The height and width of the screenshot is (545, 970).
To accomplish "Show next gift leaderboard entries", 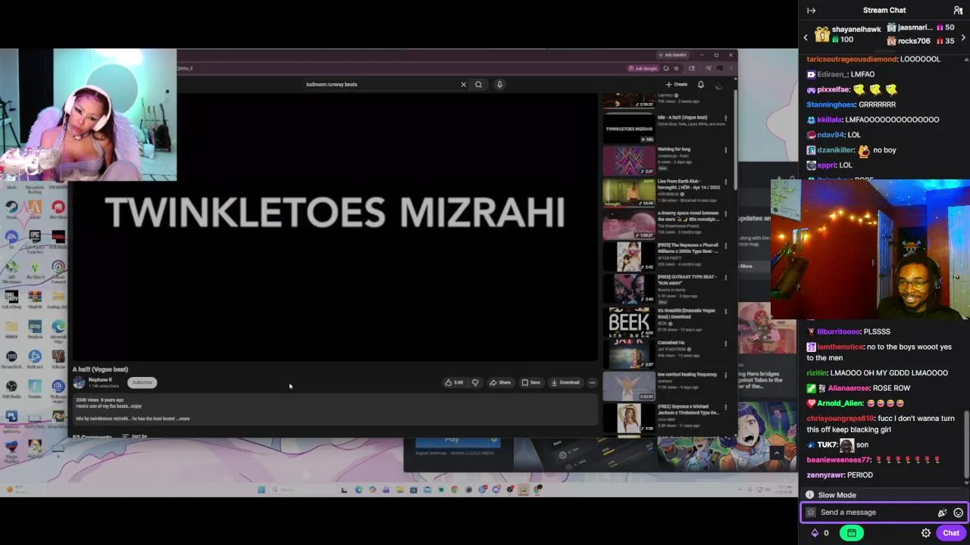I will pyautogui.click(x=963, y=38).
